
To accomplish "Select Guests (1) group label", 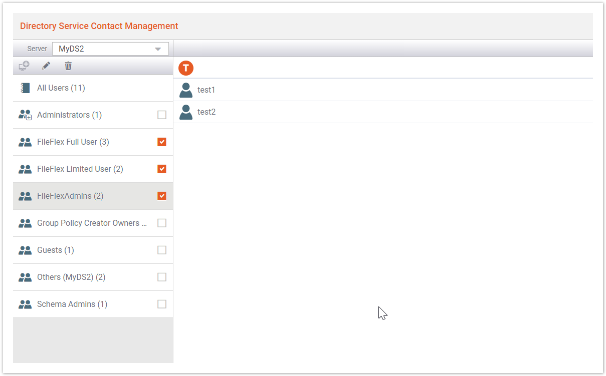I will pyautogui.click(x=56, y=250).
